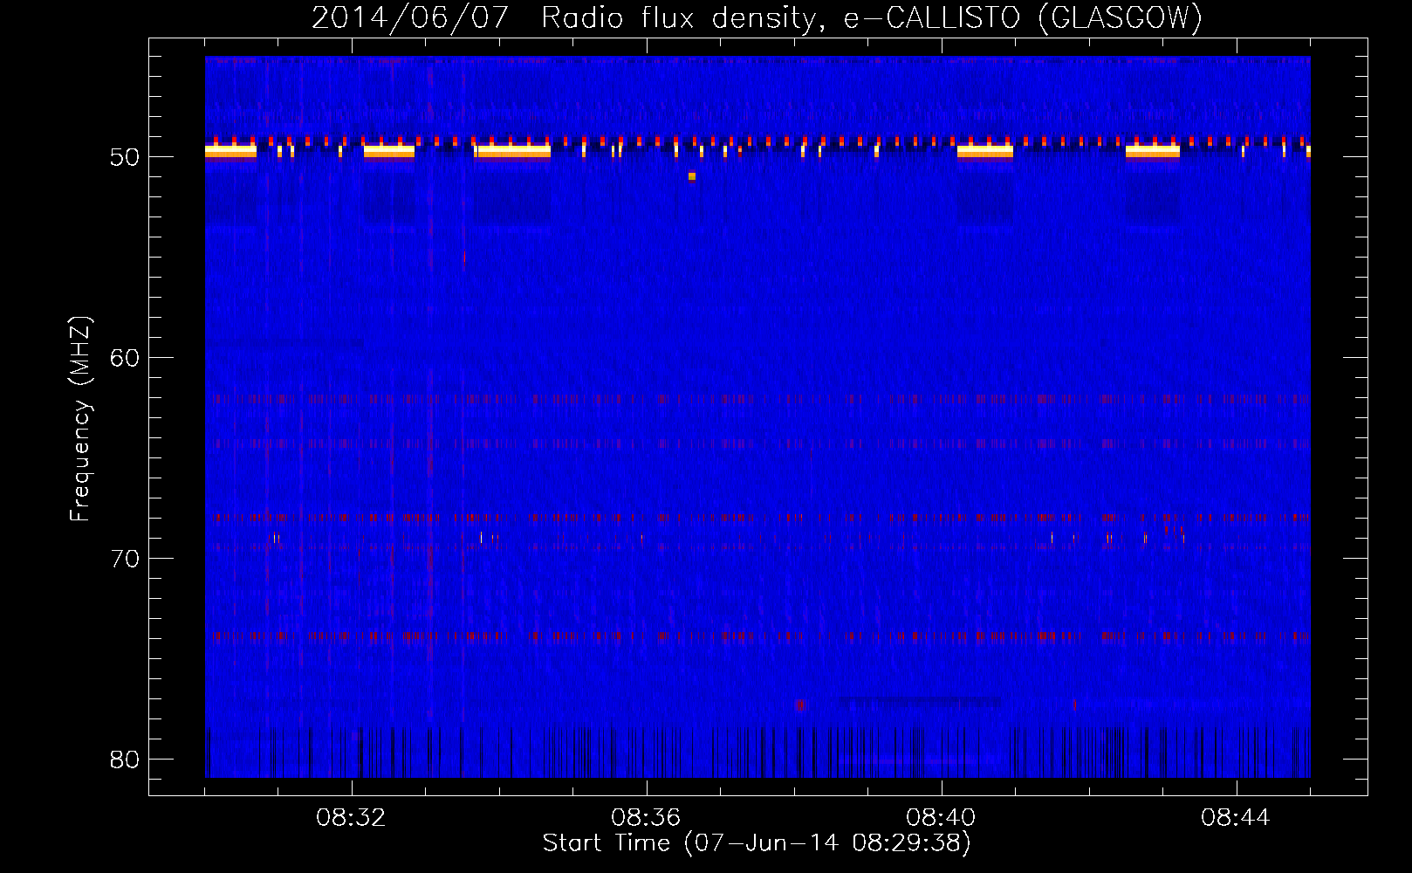Click the isolated orange pixel below 50 MHz

click(692, 176)
